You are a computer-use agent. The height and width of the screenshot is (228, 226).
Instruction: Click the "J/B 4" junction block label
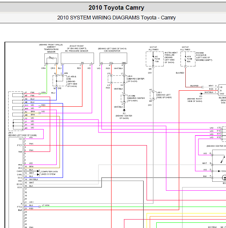tap(130, 76)
